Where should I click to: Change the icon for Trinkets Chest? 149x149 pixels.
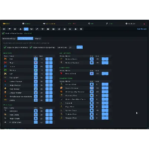(92, 114)
